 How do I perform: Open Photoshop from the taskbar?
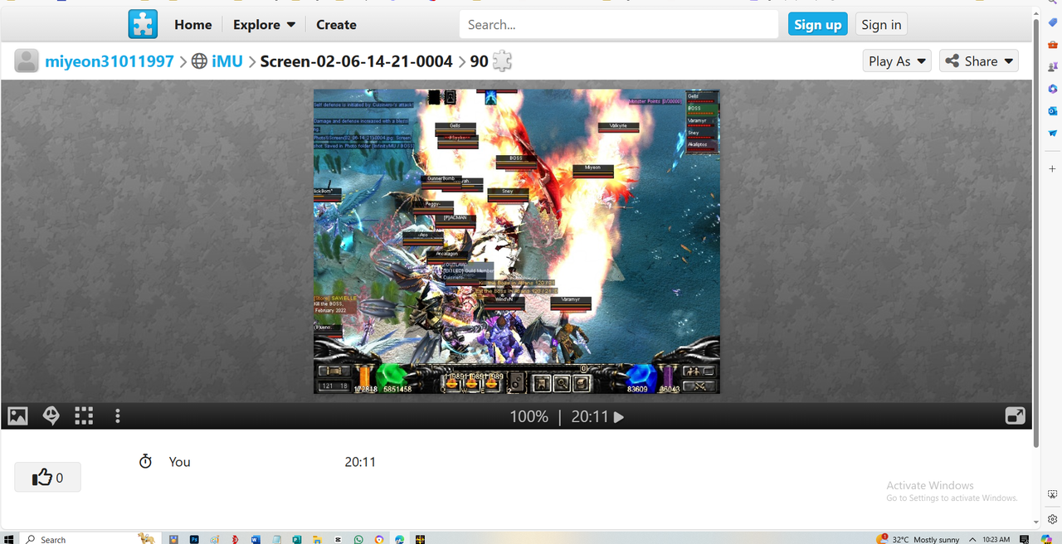coord(194,539)
